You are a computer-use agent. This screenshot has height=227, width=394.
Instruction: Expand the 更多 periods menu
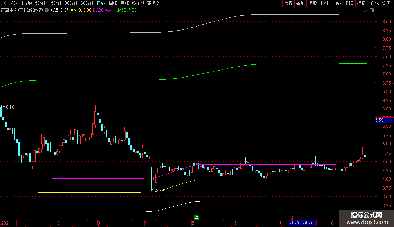pyautogui.click(x=153, y=3)
